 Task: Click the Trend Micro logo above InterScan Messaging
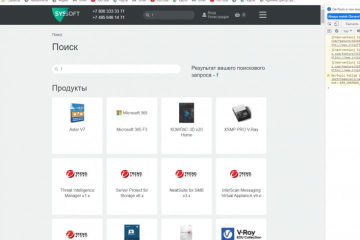tap(241, 173)
